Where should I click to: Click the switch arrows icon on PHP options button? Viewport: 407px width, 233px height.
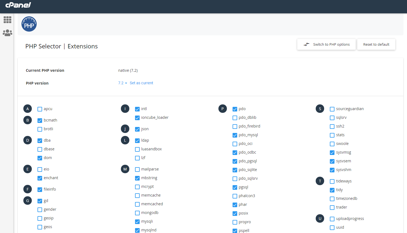click(x=306, y=44)
